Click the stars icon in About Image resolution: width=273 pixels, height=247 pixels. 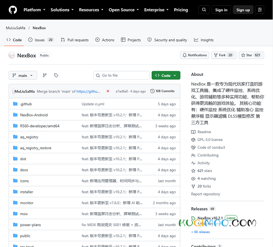pyautogui.click(x=193, y=171)
